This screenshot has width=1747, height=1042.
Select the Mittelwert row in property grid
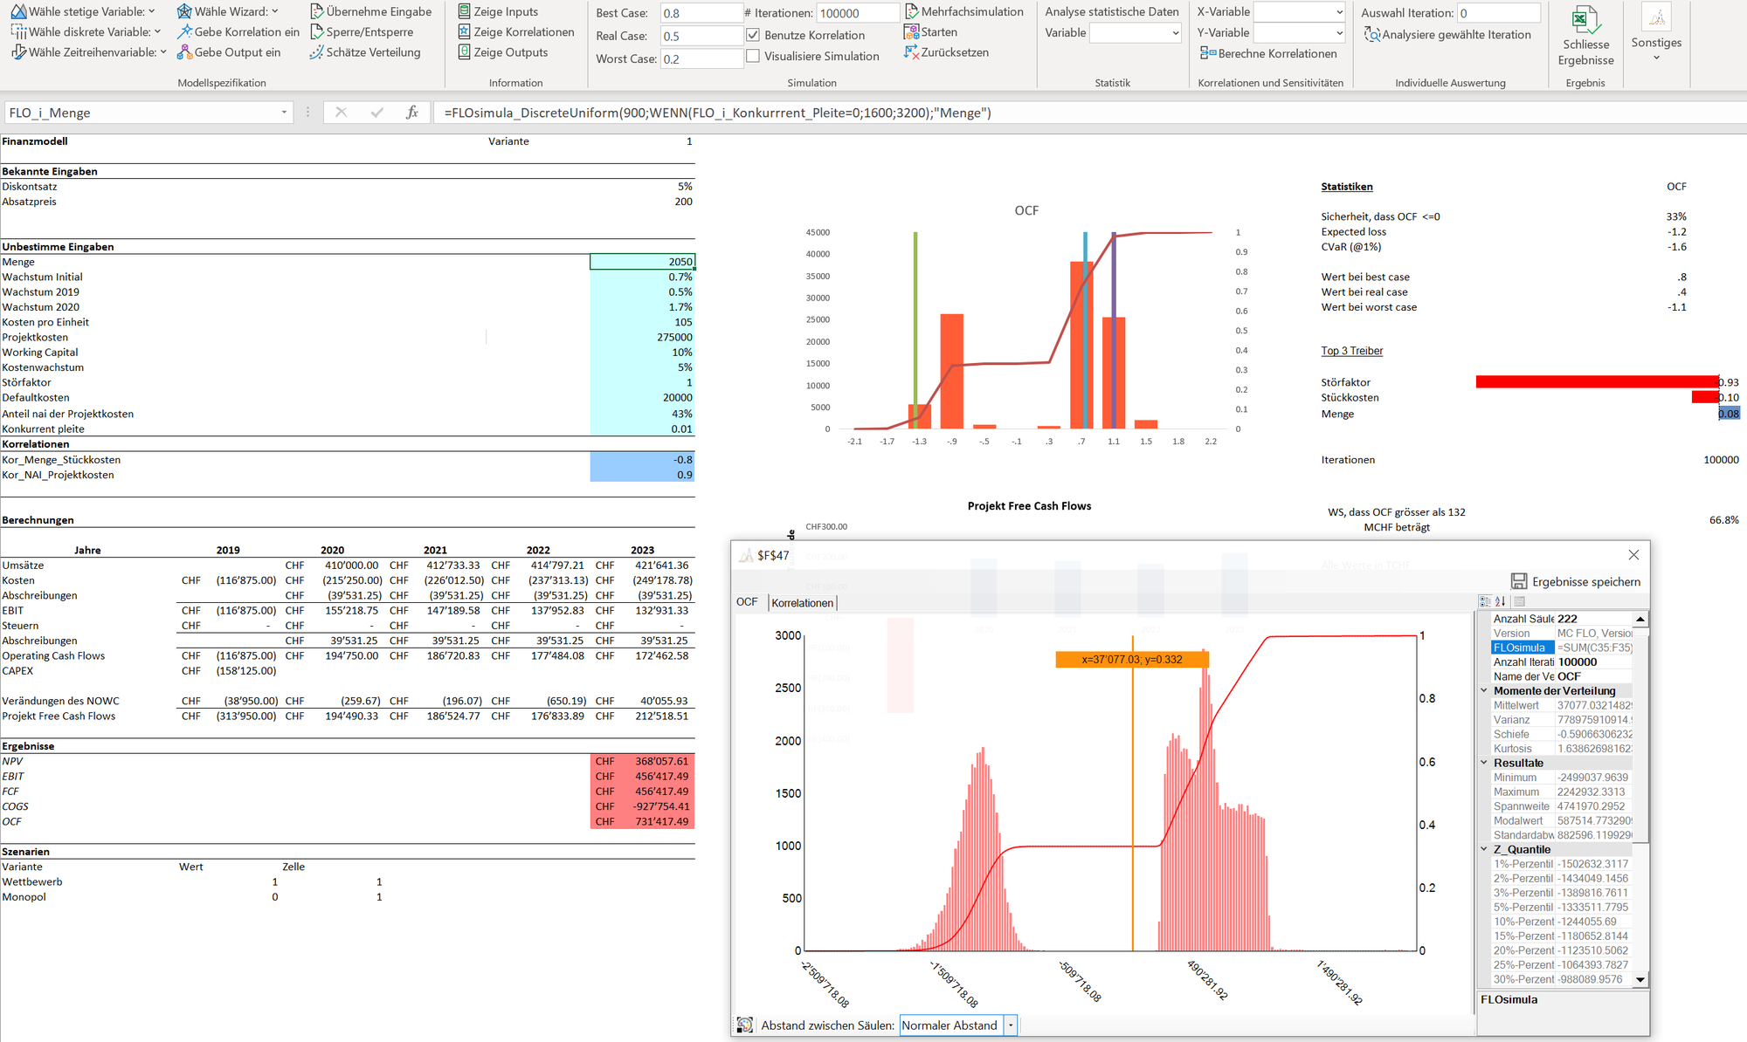point(1562,705)
